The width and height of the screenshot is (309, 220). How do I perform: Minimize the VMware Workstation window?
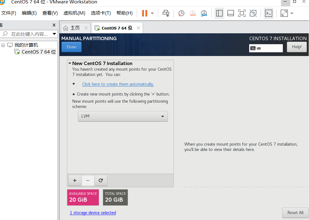(285, 2)
